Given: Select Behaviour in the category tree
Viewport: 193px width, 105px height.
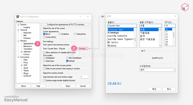Looking at the screenshot, I should (28, 46).
